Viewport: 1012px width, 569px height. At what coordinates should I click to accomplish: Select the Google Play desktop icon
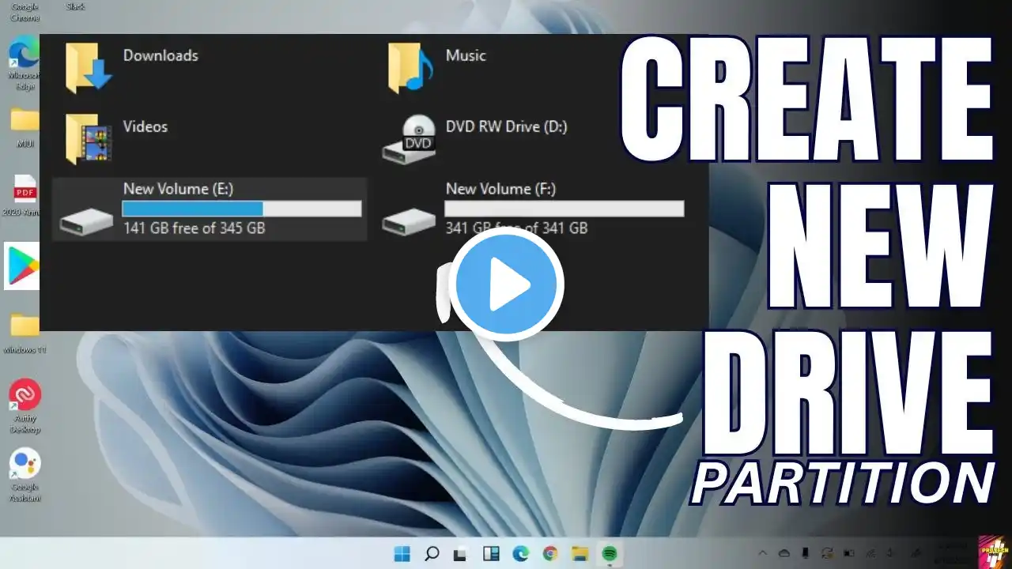click(22, 266)
